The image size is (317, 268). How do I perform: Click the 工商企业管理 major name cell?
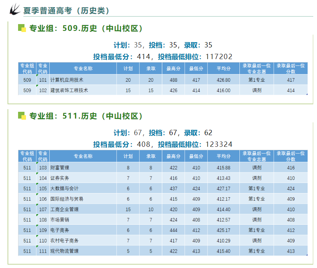[x=83, y=209]
